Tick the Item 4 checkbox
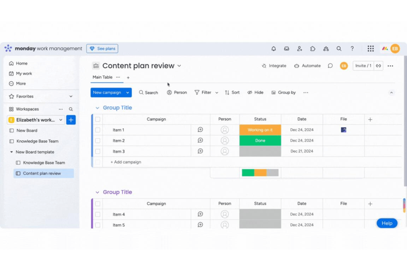This screenshot has width=407, height=271. point(98,214)
